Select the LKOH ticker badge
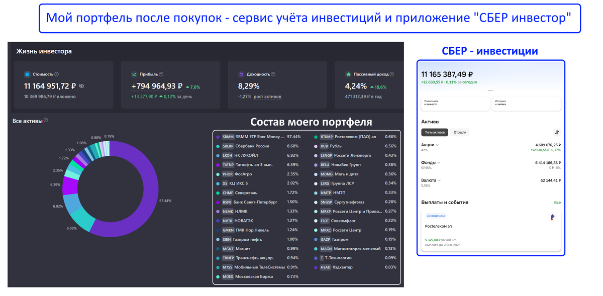Viewport: 603px width, 296px height. click(227, 155)
